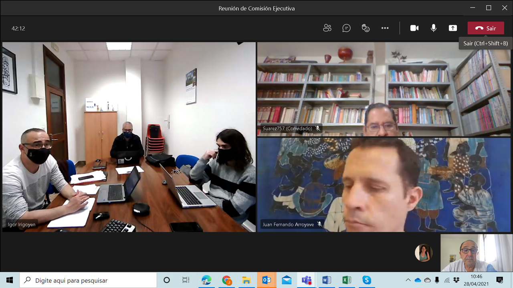This screenshot has height=288, width=513.
Task: Click the Suarez757 (Convidado) video tile
Action: [x=384, y=89]
